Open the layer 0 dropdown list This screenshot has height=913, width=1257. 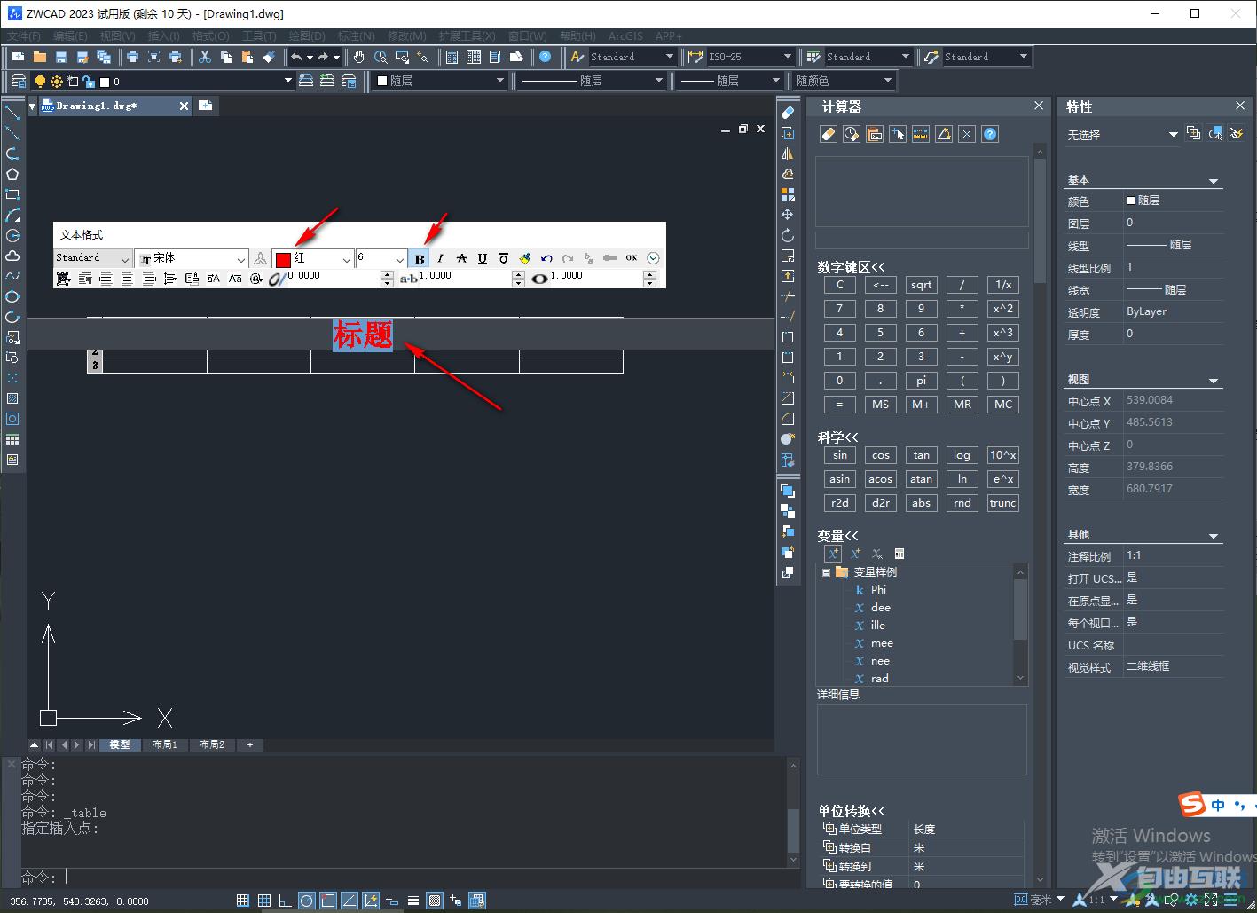tap(287, 81)
